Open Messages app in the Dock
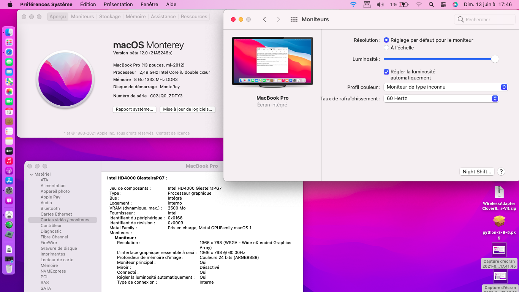The width and height of the screenshot is (519, 292). pos(9,62)
